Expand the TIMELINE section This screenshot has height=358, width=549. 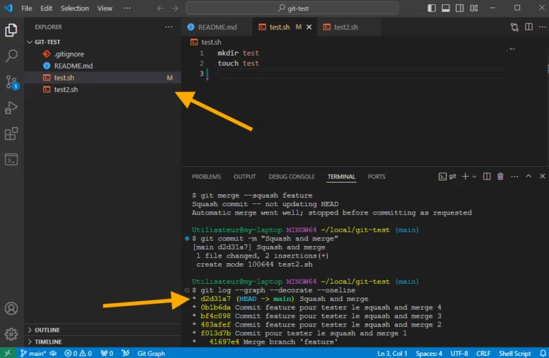(47, 342)
